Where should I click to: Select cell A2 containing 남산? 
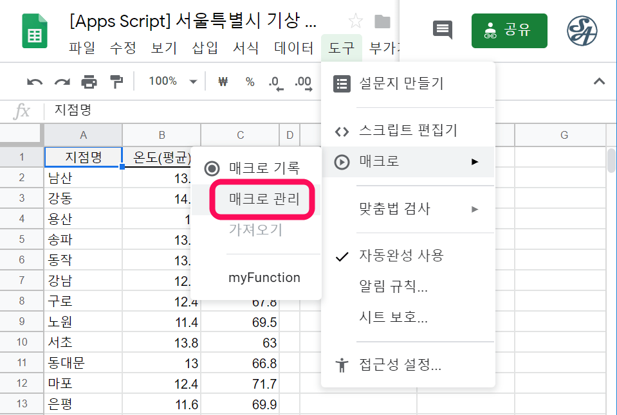[x=83, y=178]
